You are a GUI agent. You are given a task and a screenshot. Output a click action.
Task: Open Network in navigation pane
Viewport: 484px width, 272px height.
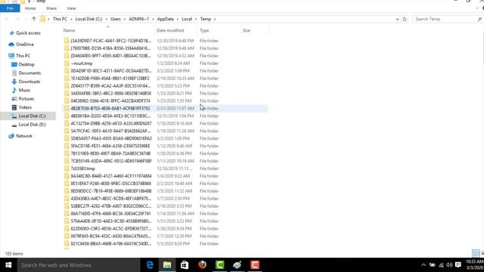[x=23, y=136]
